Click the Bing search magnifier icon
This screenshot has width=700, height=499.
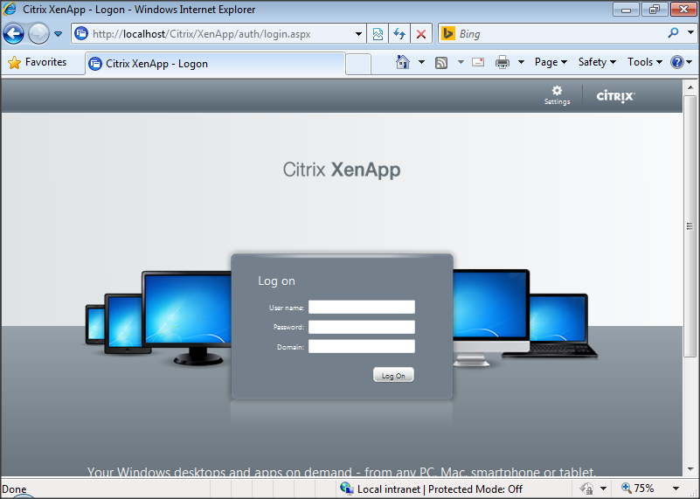coord(673,34)
